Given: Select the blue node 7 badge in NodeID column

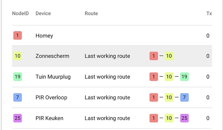Looking at the screenshot, I should [17, 97].
